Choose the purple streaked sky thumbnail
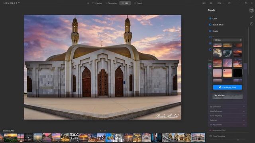 (x=228, y=63)
